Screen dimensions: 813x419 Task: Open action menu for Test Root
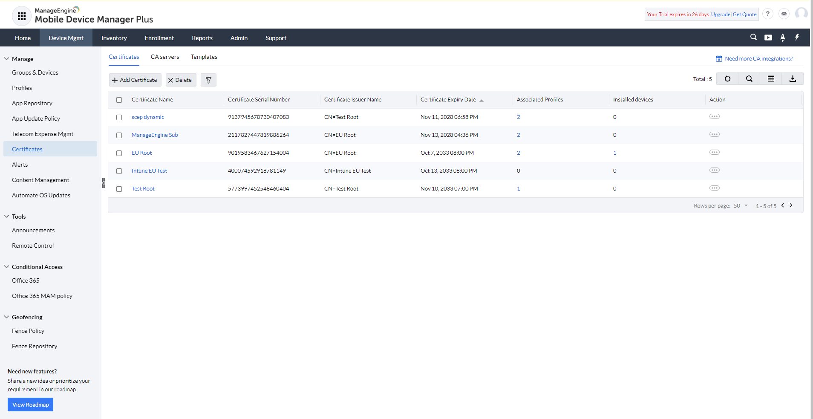[715, 188]
